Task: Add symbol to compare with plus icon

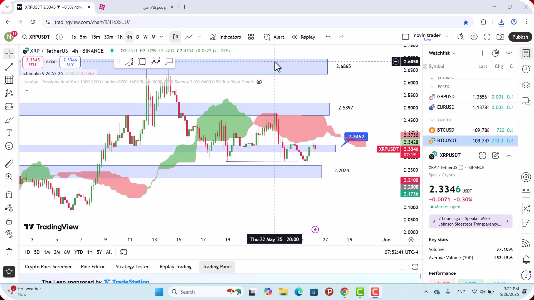Action: [x=59, y=37]
